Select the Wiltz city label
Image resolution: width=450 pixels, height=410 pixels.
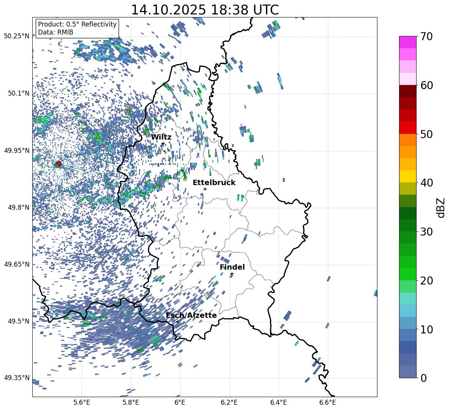[x=161, y=137]
